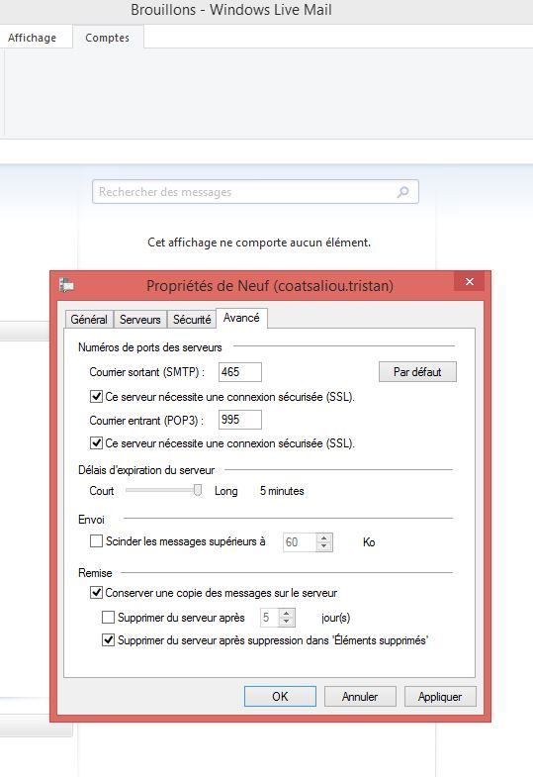Switch to the Serveurs tab

point(140,320)
